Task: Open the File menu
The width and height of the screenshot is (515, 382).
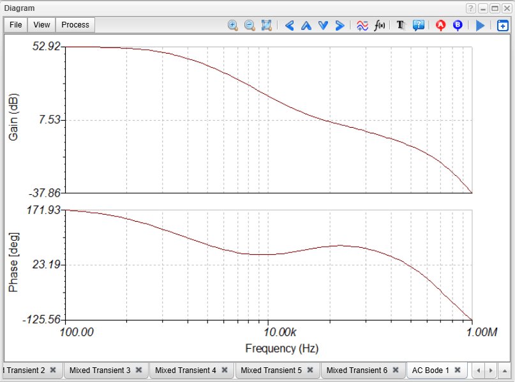Action: click(x=16, y=25)
